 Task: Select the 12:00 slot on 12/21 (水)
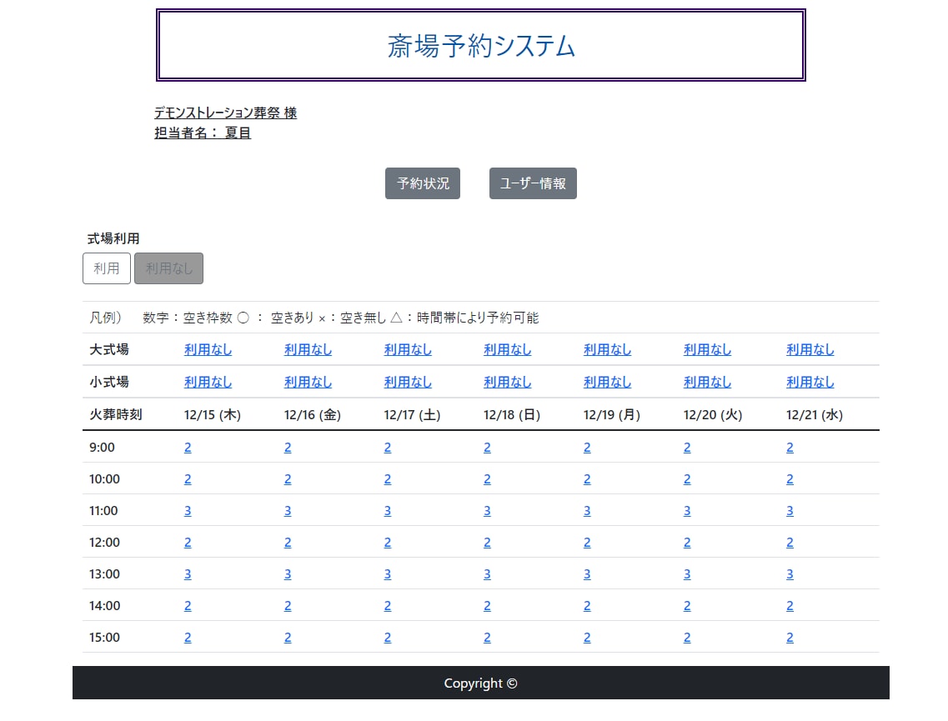[x=790, y=543]
